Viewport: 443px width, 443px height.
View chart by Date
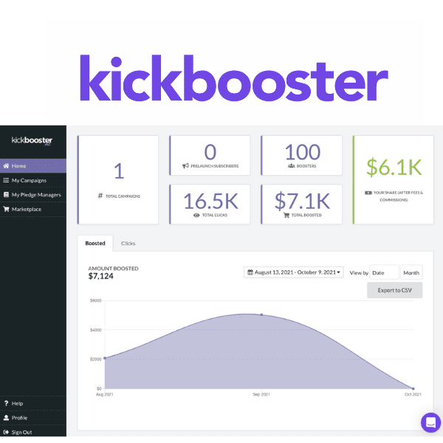384,272
